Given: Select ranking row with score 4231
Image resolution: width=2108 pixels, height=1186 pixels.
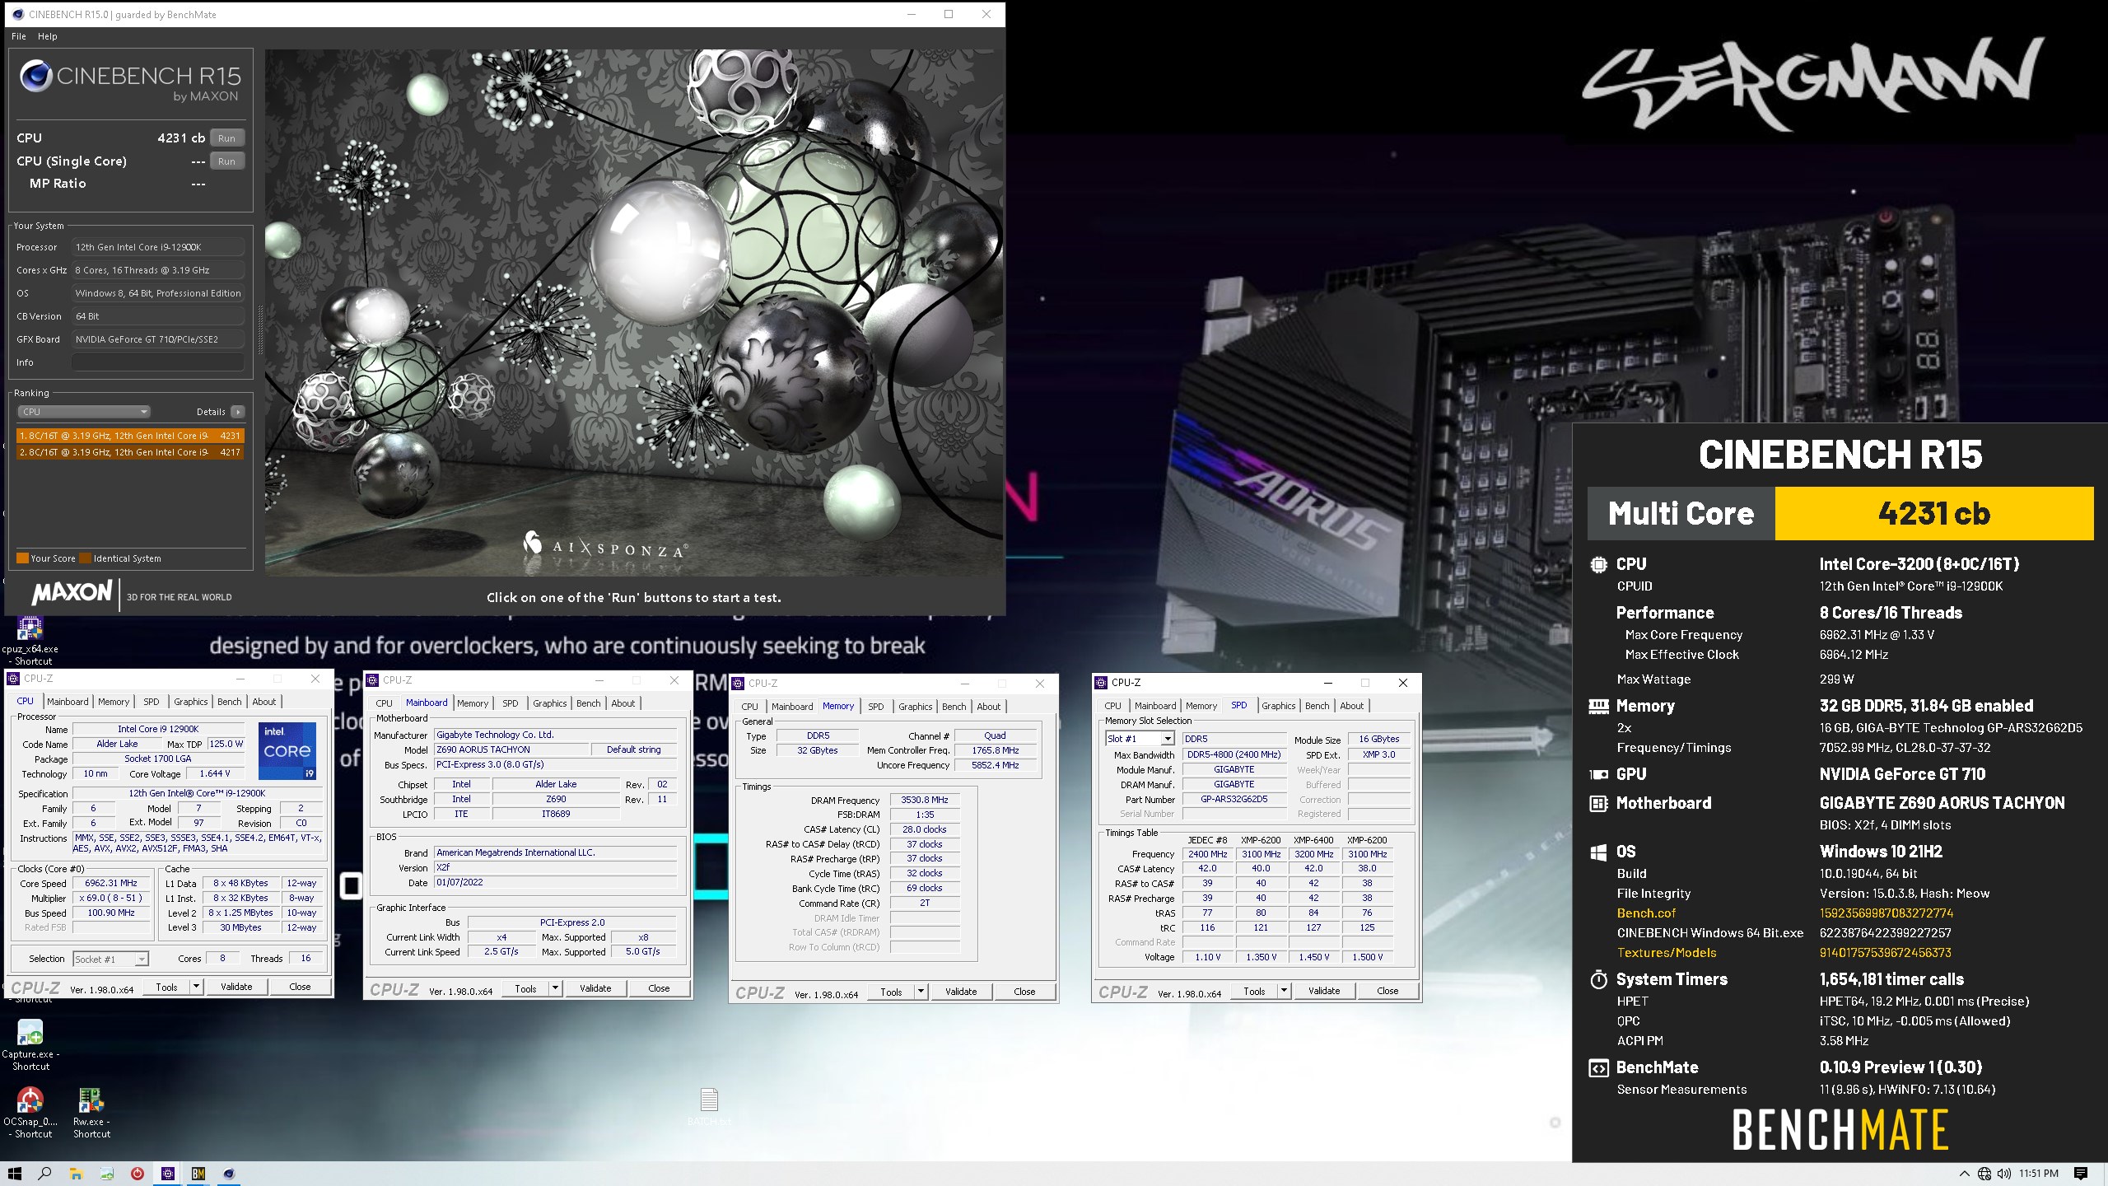Looking at the screenshot, I should [x=130, y=436].
